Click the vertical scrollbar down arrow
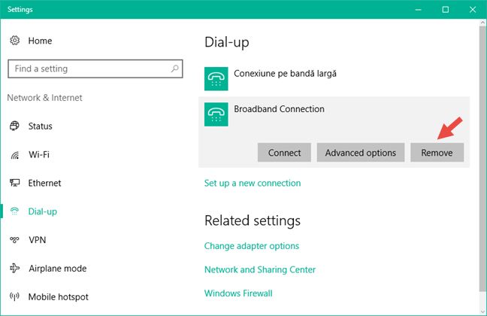Image resolution: width=487 pixels, height=316 pixels. tap(483, 311)
